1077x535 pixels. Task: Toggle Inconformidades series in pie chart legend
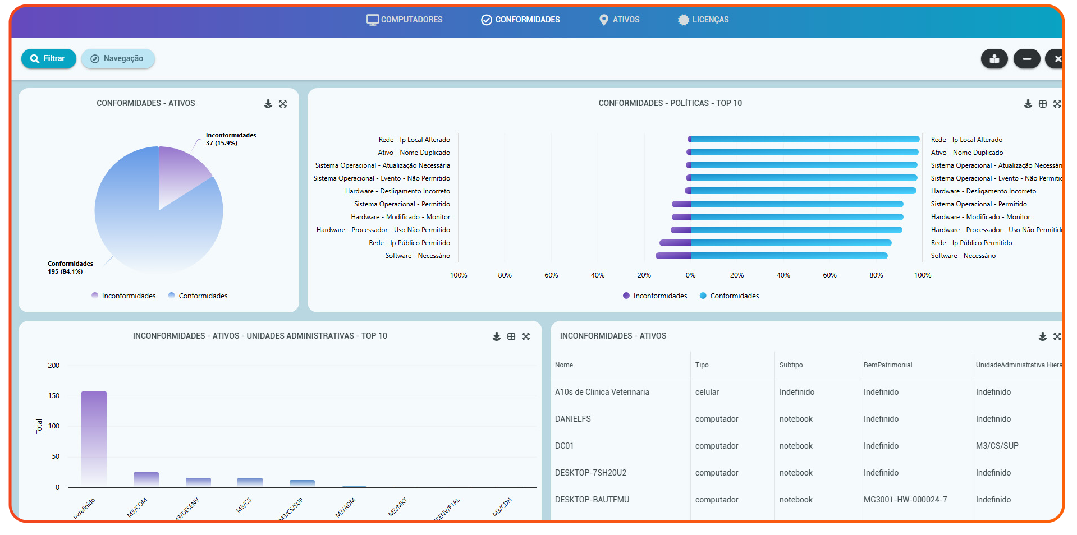click(123, 296)
